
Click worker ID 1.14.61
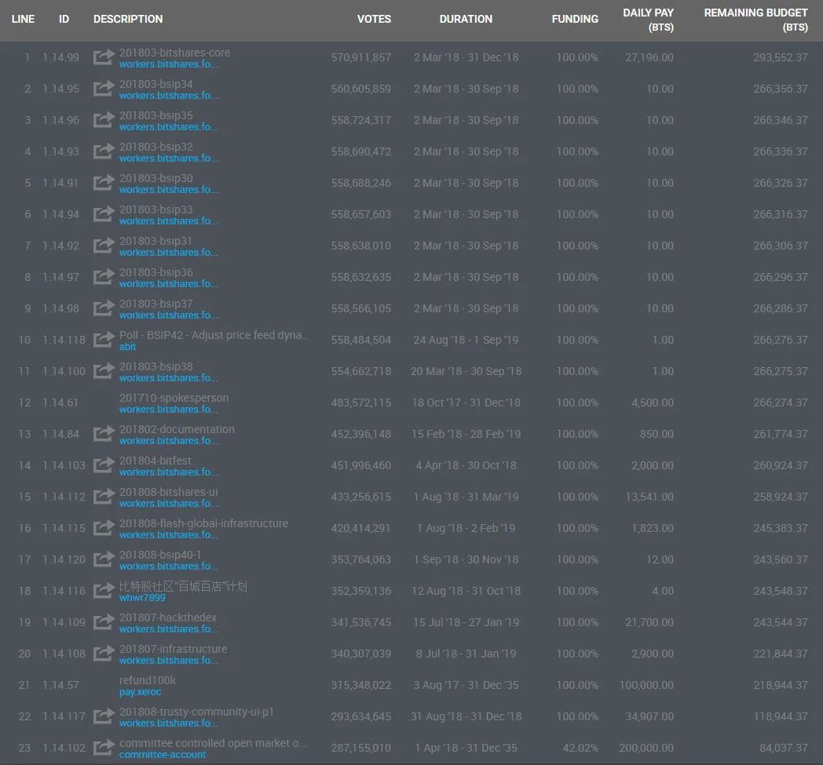point(60,403)
